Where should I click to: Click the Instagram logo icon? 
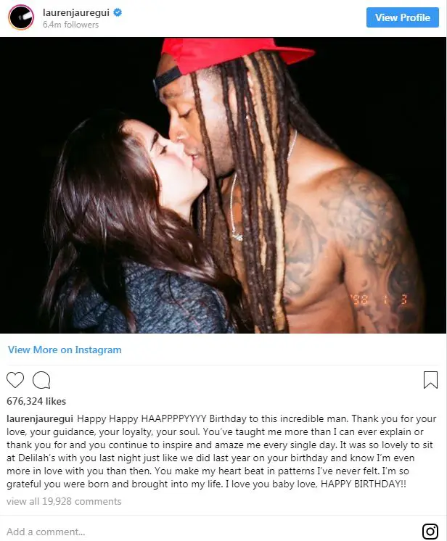click(x=430, y=532)
